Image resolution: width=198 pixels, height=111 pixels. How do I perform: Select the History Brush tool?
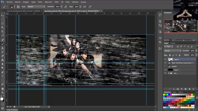[2, 52]
